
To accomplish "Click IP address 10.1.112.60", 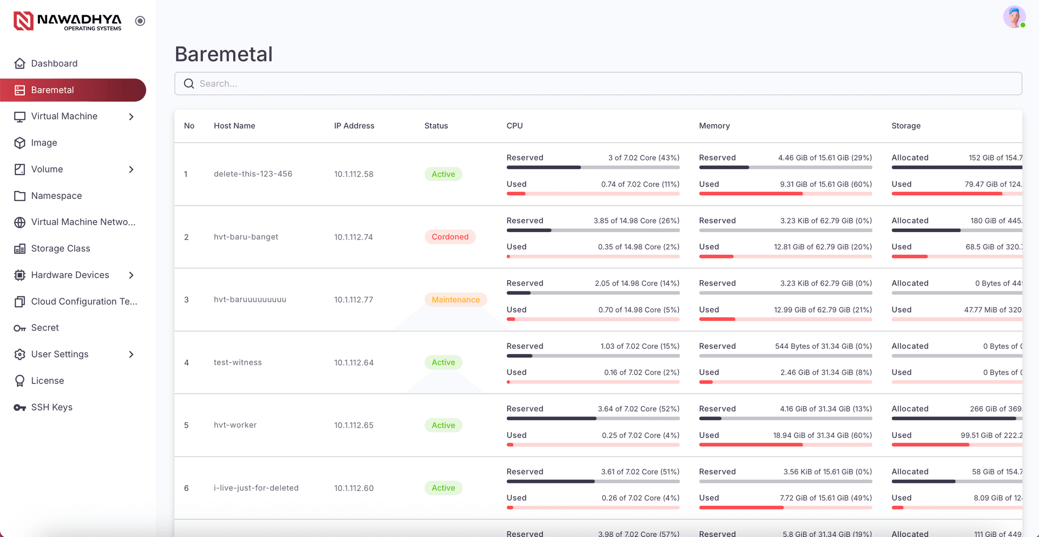I will pyautogui.click(x=353, y=488).
